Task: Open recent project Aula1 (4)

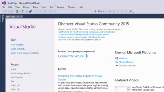Action: coord(15,85)
